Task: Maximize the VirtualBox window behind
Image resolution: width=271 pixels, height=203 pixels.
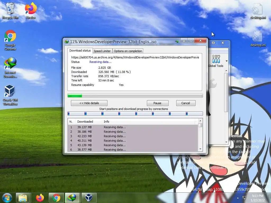Action: tap(213, 43)
